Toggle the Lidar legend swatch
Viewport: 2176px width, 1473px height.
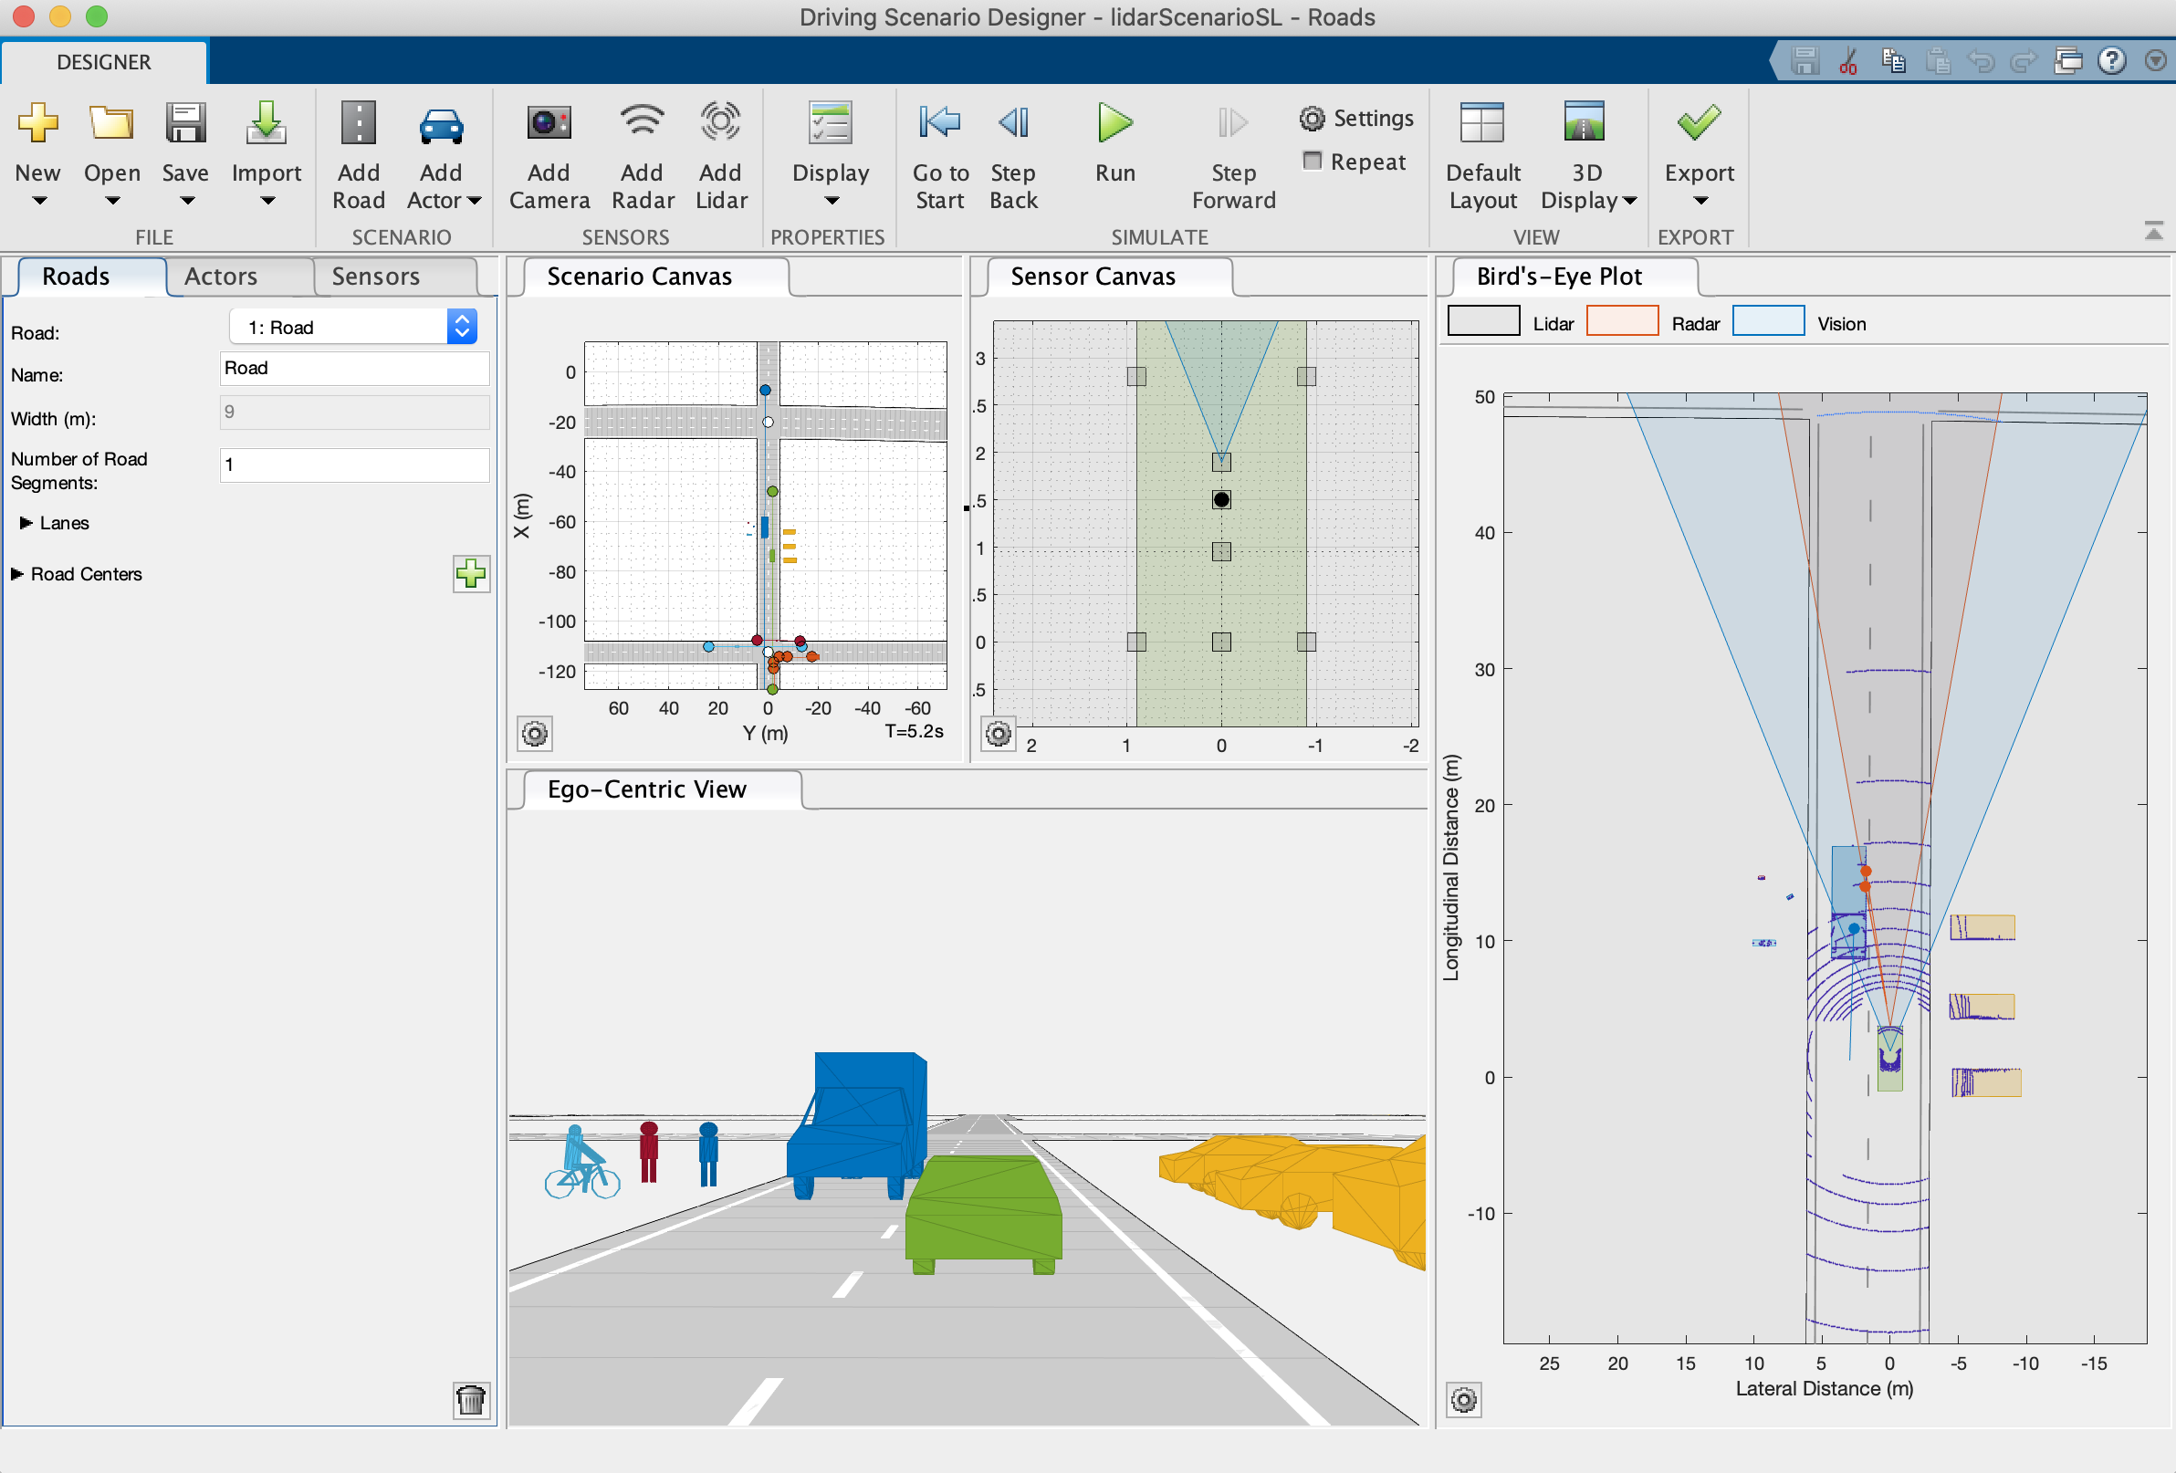pyautogui.click(x=1483, y=322)
